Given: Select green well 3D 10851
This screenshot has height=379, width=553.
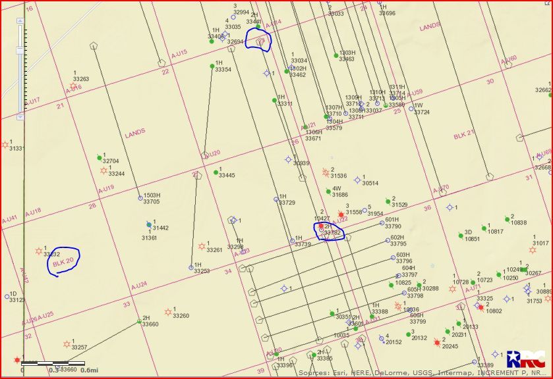Looking at the screenshot, I should click(x=461, y=236).
